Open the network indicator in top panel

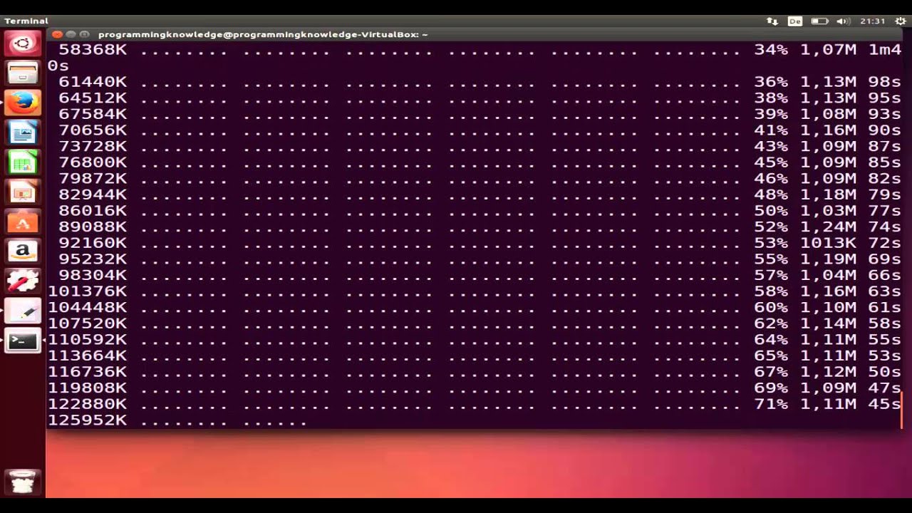click(772, 21)
